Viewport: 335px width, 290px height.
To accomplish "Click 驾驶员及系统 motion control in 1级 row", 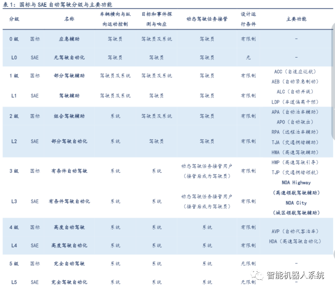I will [115, 76].
